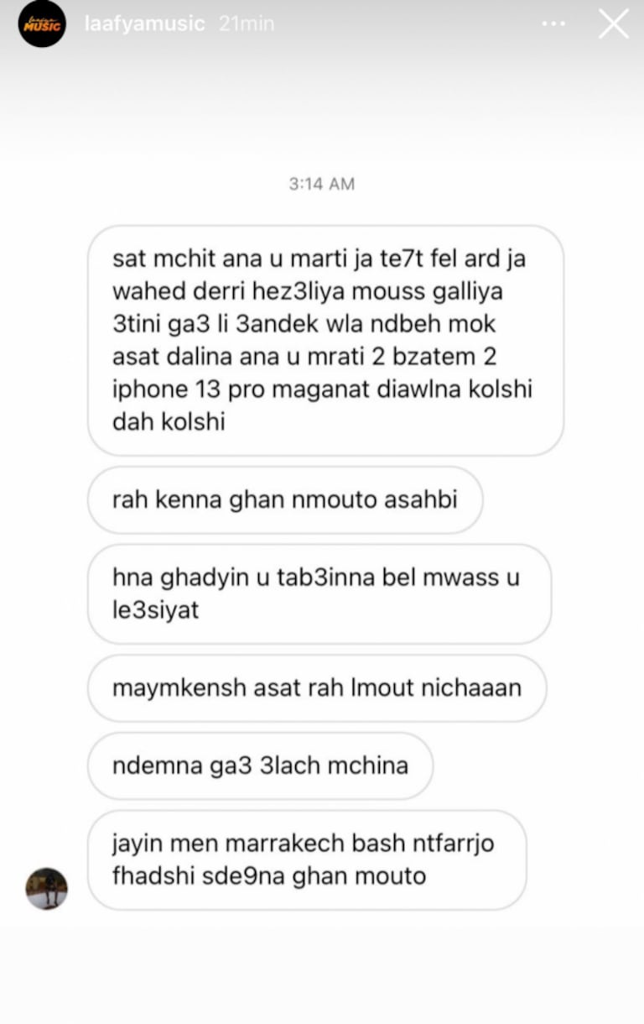Select the jayin men marrakech message
This screenshot has height=1024, width=644.
(307, 859)
